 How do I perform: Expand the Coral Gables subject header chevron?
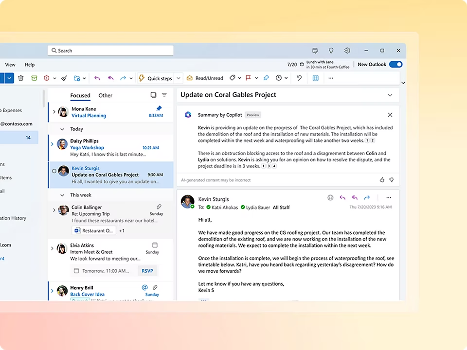click(x=390, y=95)
